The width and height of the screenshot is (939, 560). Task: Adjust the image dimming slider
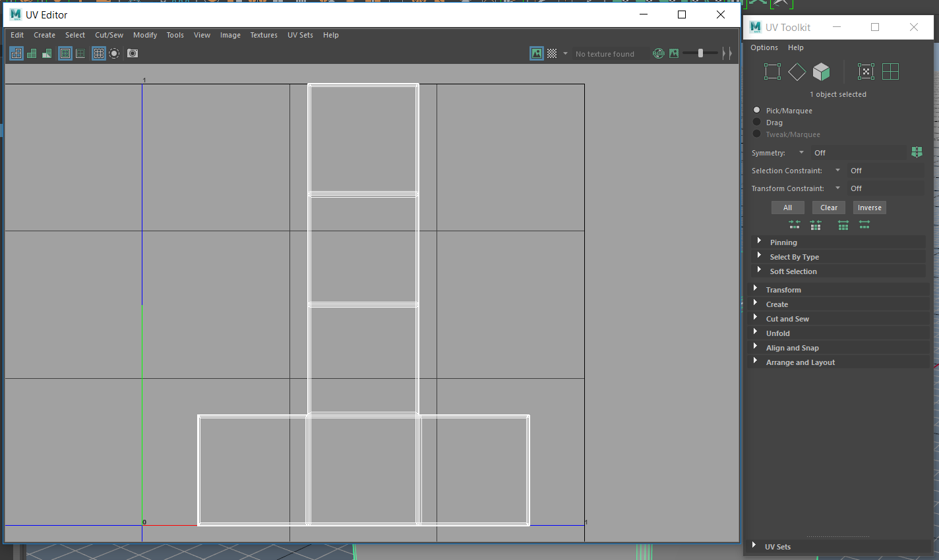pyautogui.click(x=700, y=53)
